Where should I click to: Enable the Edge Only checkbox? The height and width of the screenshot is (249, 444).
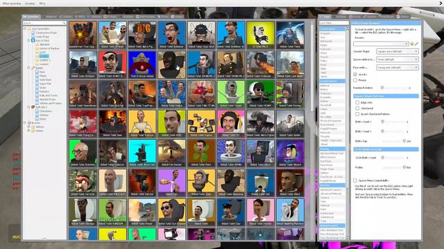pyautogui.click(x=357, y=102)
